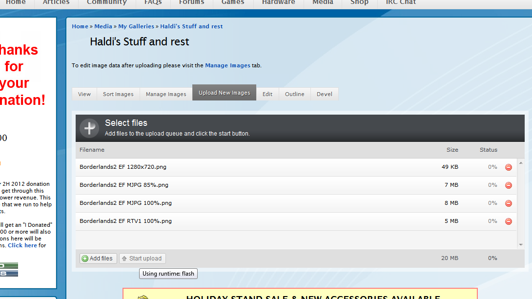Select filename Borderlands2 EF MJPG 100%.png

click(125, 203)
